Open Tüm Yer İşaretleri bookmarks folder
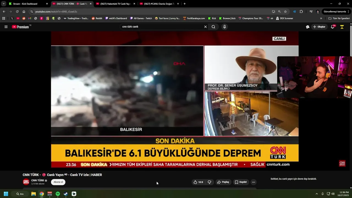Viewport: 352px width, 198px height. (339, 18)
